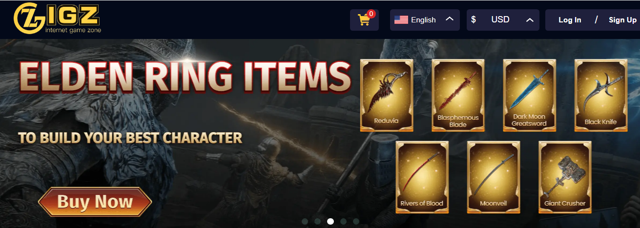Click the Buy Now button
The width and height of the screenshot is (640, 228).
tap(95, 202)
